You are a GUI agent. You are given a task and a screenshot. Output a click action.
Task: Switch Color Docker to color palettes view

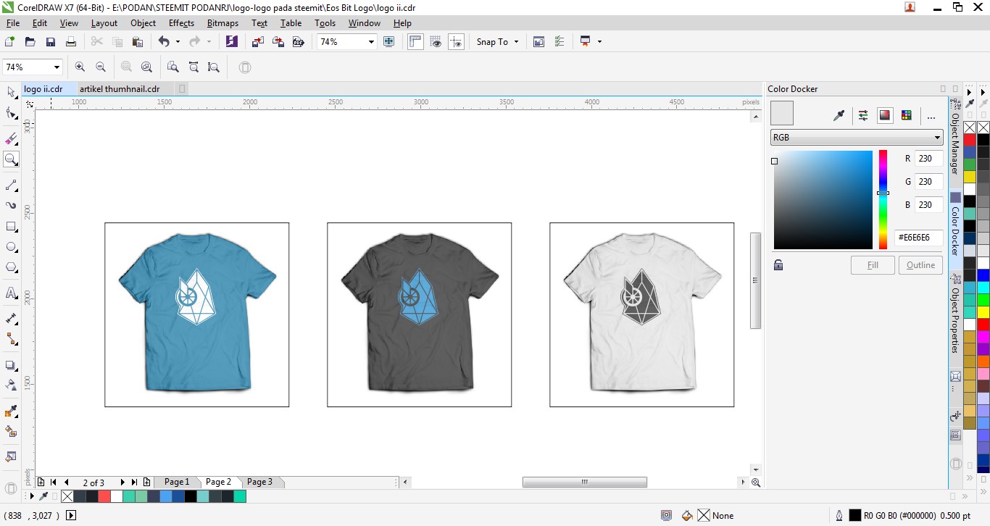coord(906,115)
